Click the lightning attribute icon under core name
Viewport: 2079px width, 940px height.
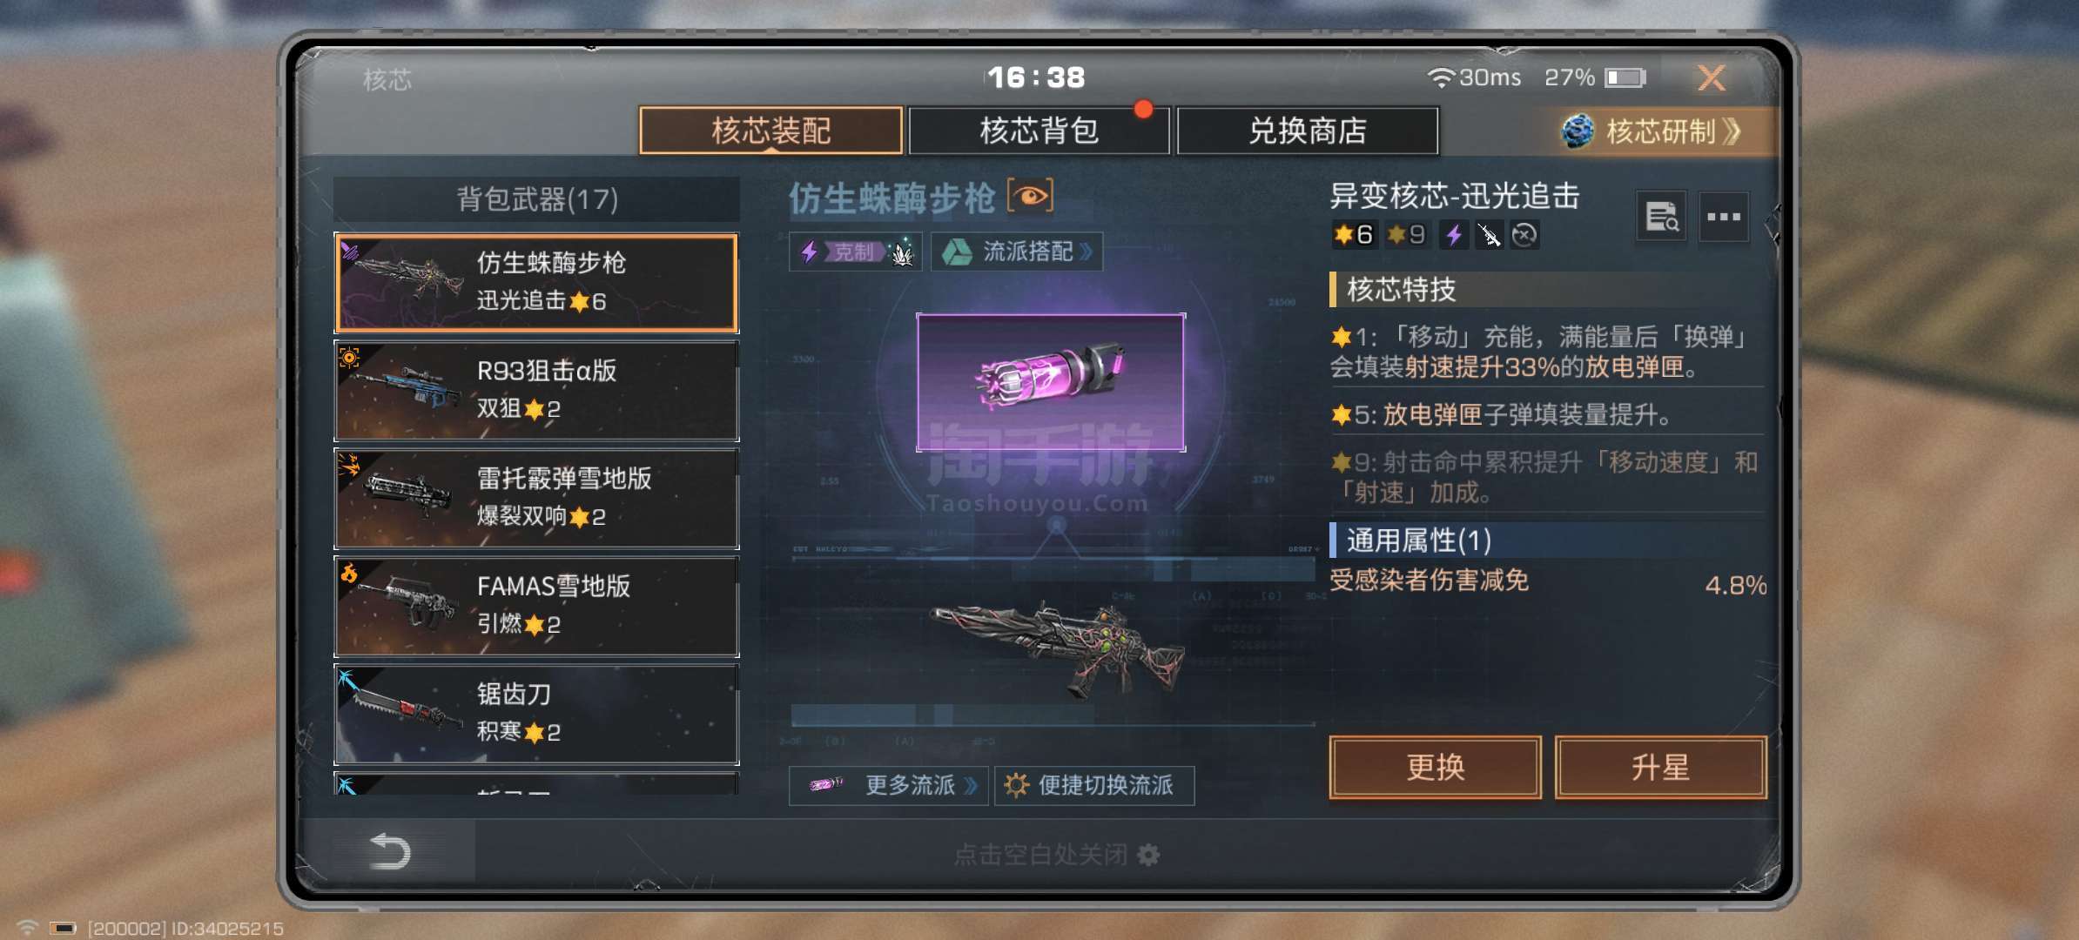click(x=1453, y=235)
